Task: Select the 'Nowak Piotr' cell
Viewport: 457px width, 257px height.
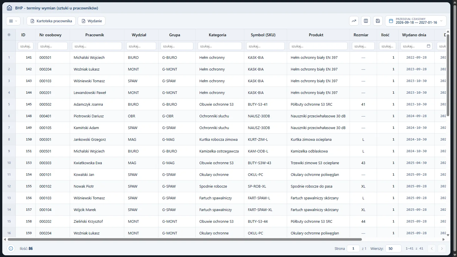Action: pyautogui.click(x=97, y=186)
